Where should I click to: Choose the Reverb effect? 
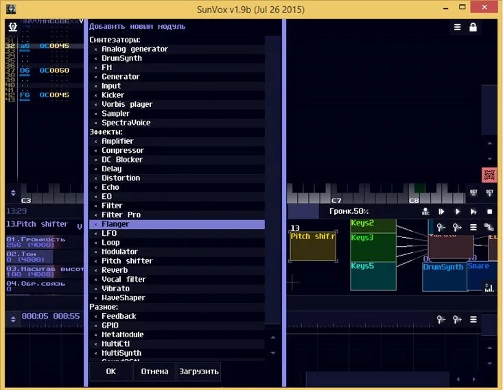pos(177,270)
